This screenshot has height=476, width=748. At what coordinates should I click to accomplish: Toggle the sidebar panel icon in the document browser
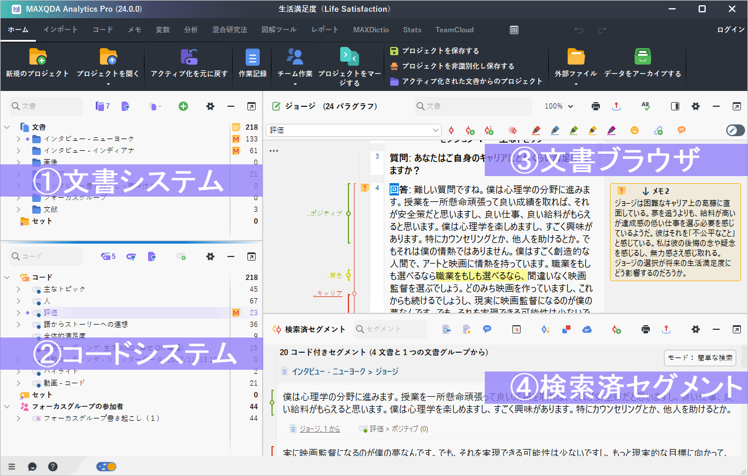pos(675,106)
